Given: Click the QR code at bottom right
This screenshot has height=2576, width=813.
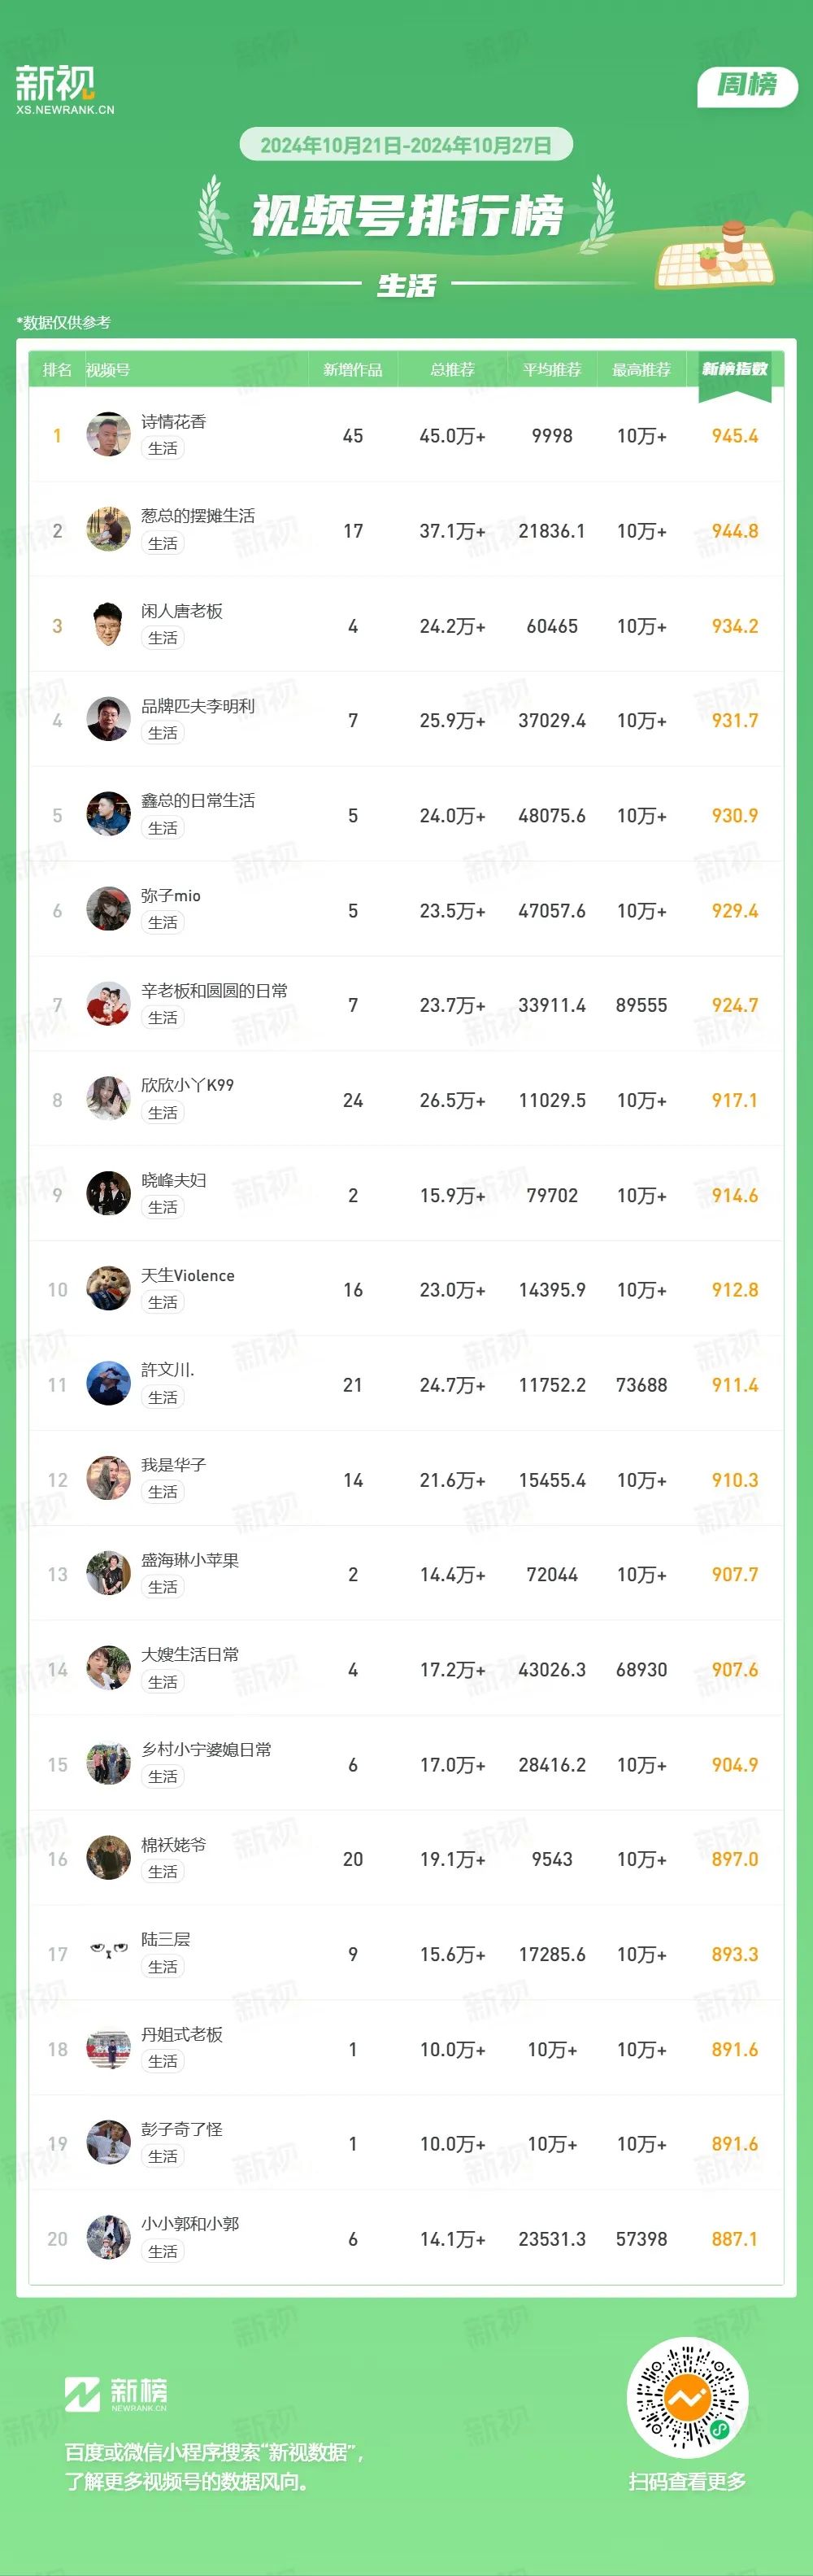Looking at the screenshot, I should (687, 2397).
